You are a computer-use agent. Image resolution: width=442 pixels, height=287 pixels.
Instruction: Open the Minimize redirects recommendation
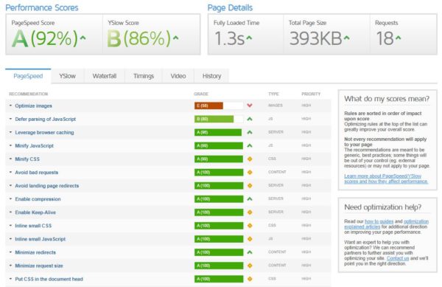(35, 252)
